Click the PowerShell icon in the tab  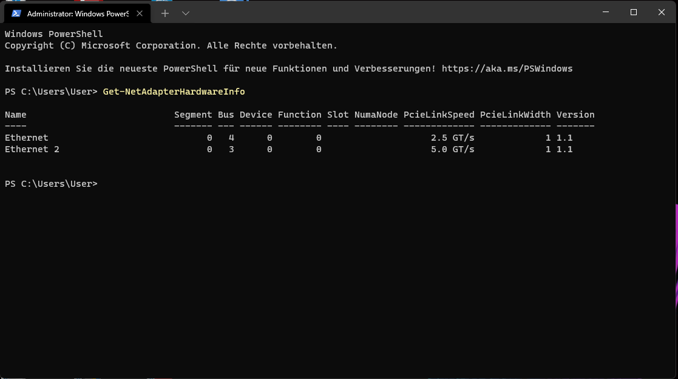click(16, 13)
